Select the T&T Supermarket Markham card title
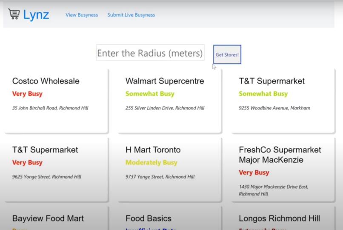This screenshot has height=230, width=343. coord(272,81)
